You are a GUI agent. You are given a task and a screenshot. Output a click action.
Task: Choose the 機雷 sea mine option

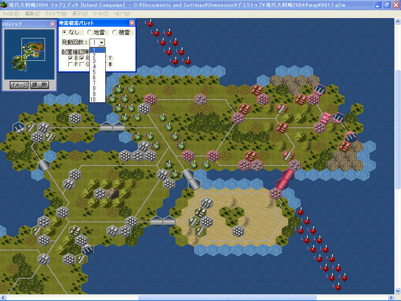tap(114, 33)
